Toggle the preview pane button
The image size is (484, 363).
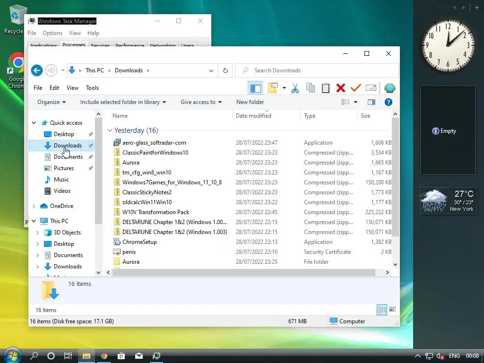(372, 102)
